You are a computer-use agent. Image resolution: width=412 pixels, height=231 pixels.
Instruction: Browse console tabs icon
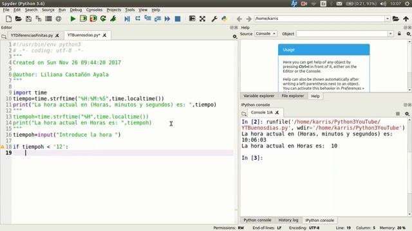coord(244,114)
